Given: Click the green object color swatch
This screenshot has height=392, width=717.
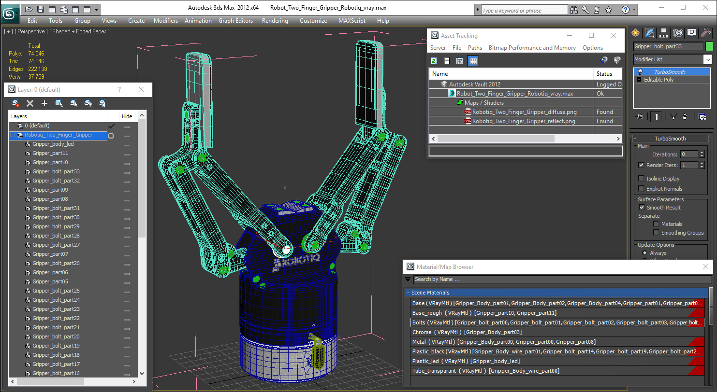Looking at the screenshot, I should coord(710,46).
